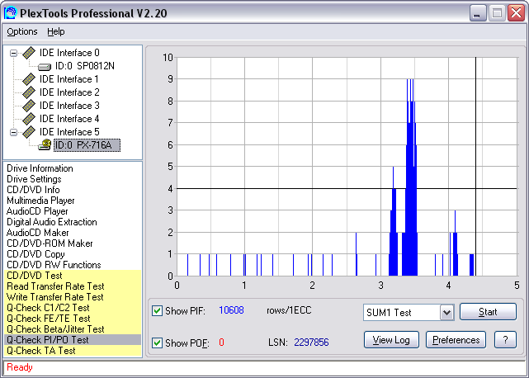
Task: Click the IDE Interface 0 chip icon
Action: [x=29, y=53]
